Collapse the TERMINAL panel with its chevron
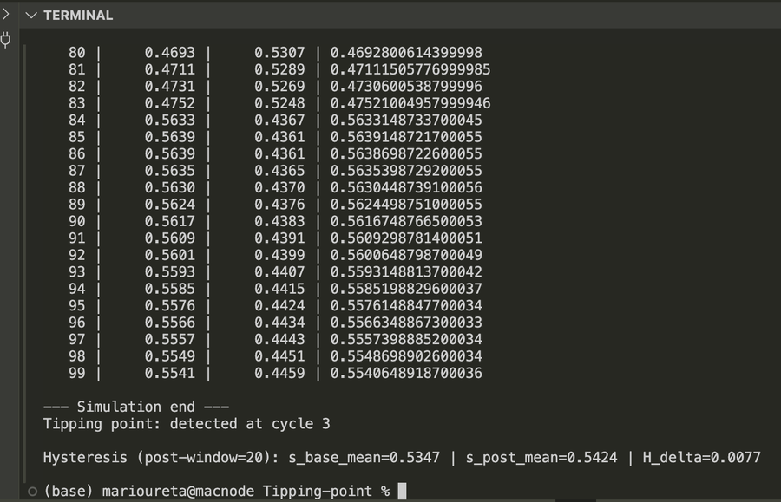The width and height of the screenshot is (781, 502). click(x=31, y=15)
